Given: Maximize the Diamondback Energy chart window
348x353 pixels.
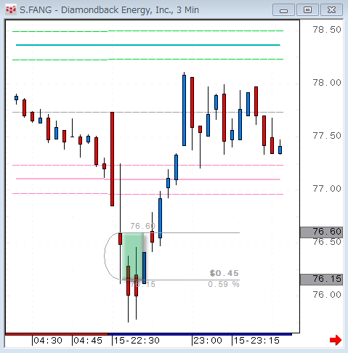Looking at the screenshot, I should pyautogui.click(x=307, y=10).
